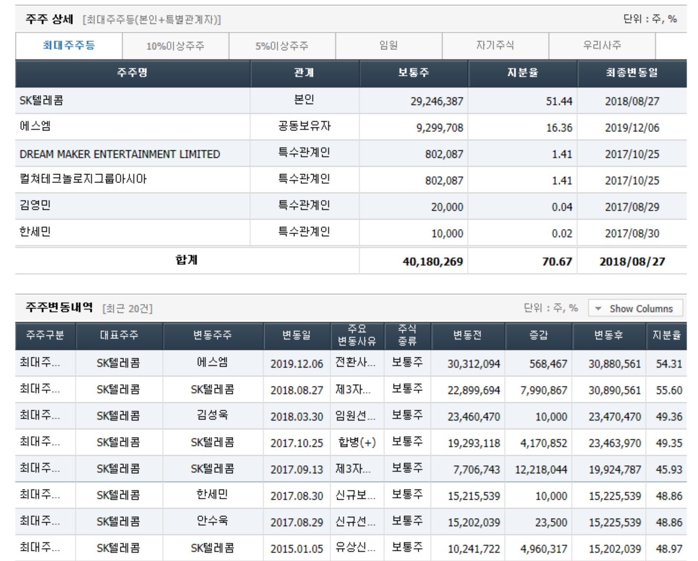Image resolution: width=698 pixels, height=561 pixels.
Task: Click the ratio value 48.97
Action: click(669, 549)
